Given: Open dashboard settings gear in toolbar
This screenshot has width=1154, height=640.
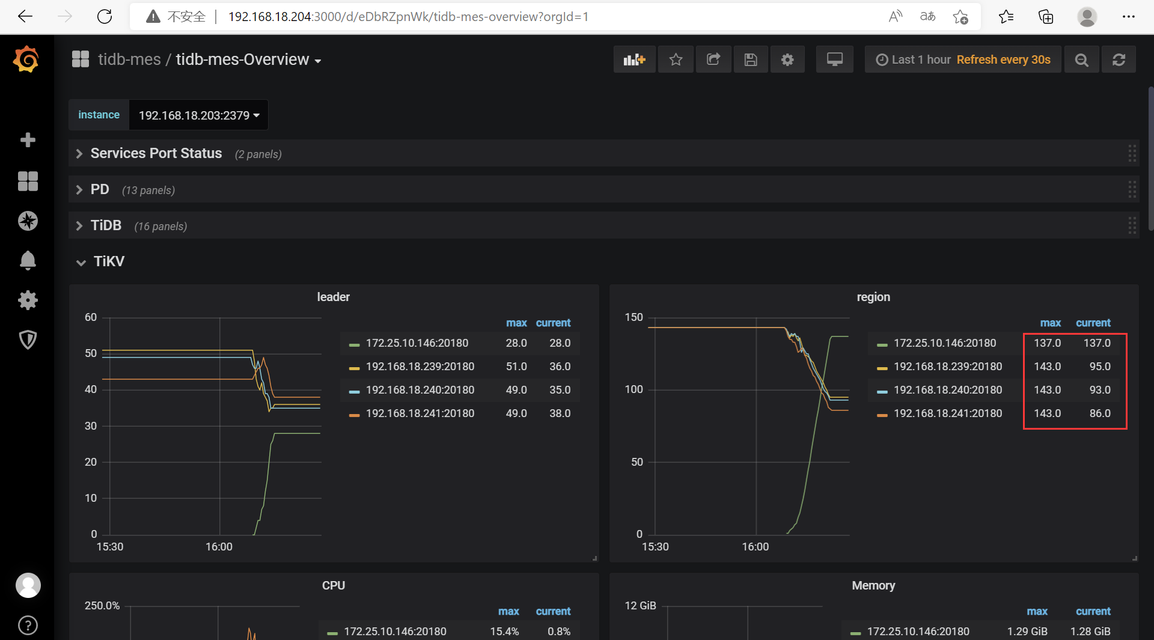Looking at the screenshot, I should pos(787,59).
